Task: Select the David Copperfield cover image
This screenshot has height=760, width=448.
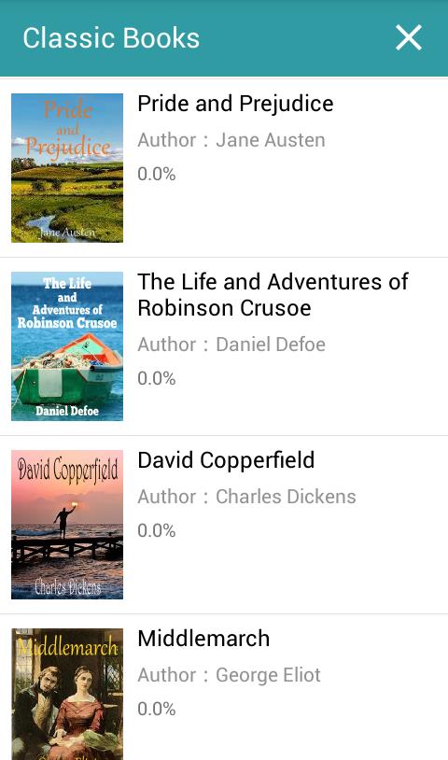Action: [67, 525]
